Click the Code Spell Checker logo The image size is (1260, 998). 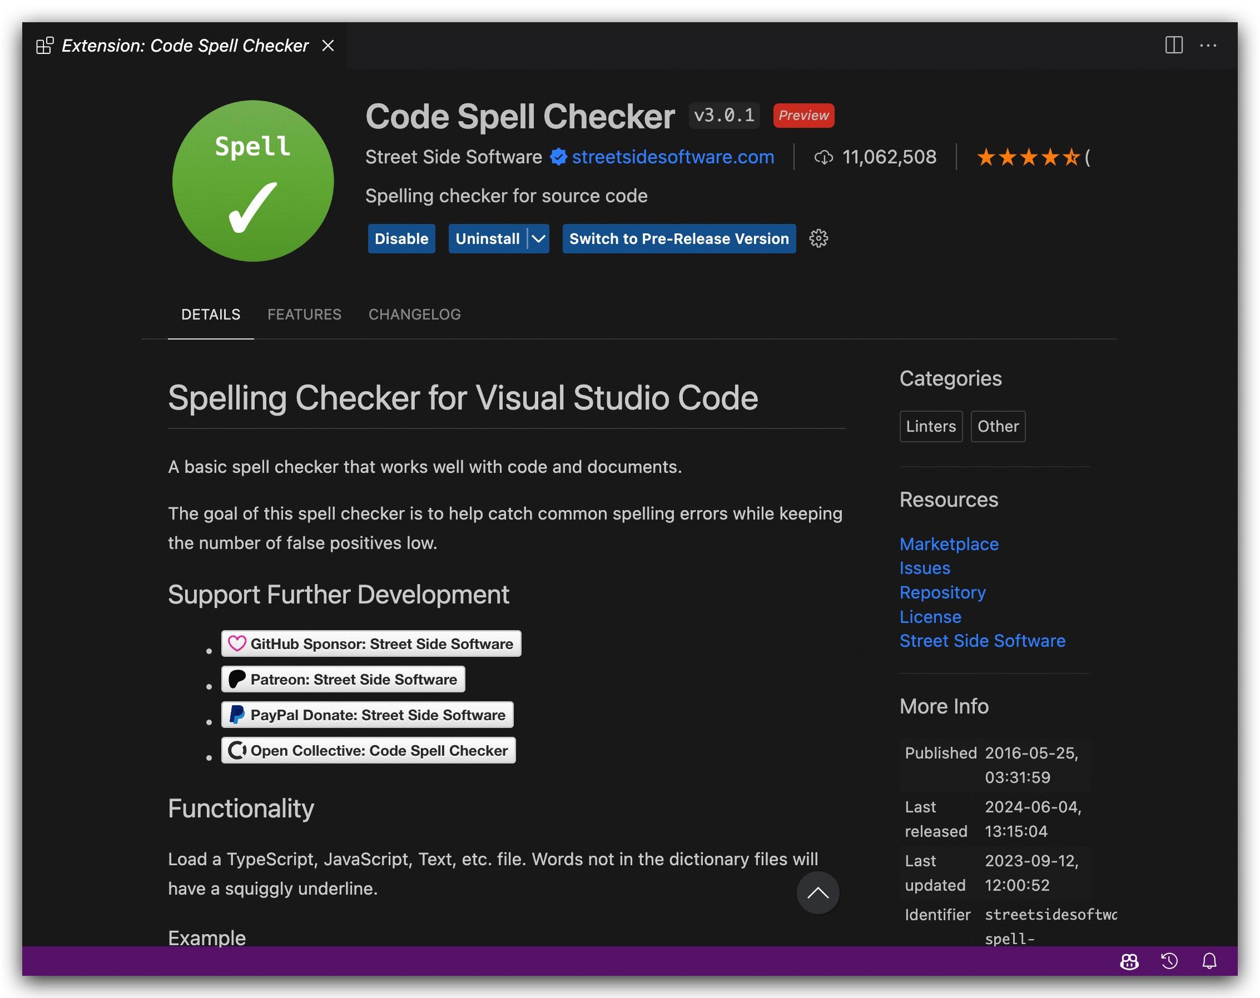[253, 181]
